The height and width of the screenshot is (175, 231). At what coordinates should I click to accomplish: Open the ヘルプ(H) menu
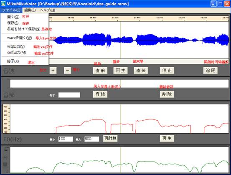coord(48,10)
